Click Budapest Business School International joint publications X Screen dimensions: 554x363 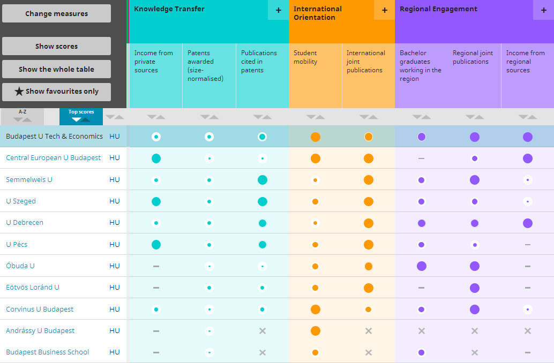click(x=369, y=352)
